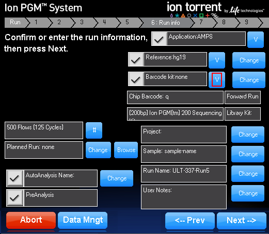Open the Application dropdown arrow

click(256, 40)
